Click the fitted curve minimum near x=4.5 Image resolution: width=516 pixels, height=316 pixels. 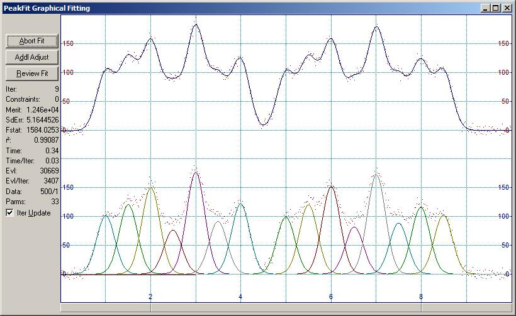[264, 124]
